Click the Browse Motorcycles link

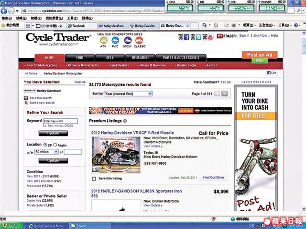click(83, 65)
